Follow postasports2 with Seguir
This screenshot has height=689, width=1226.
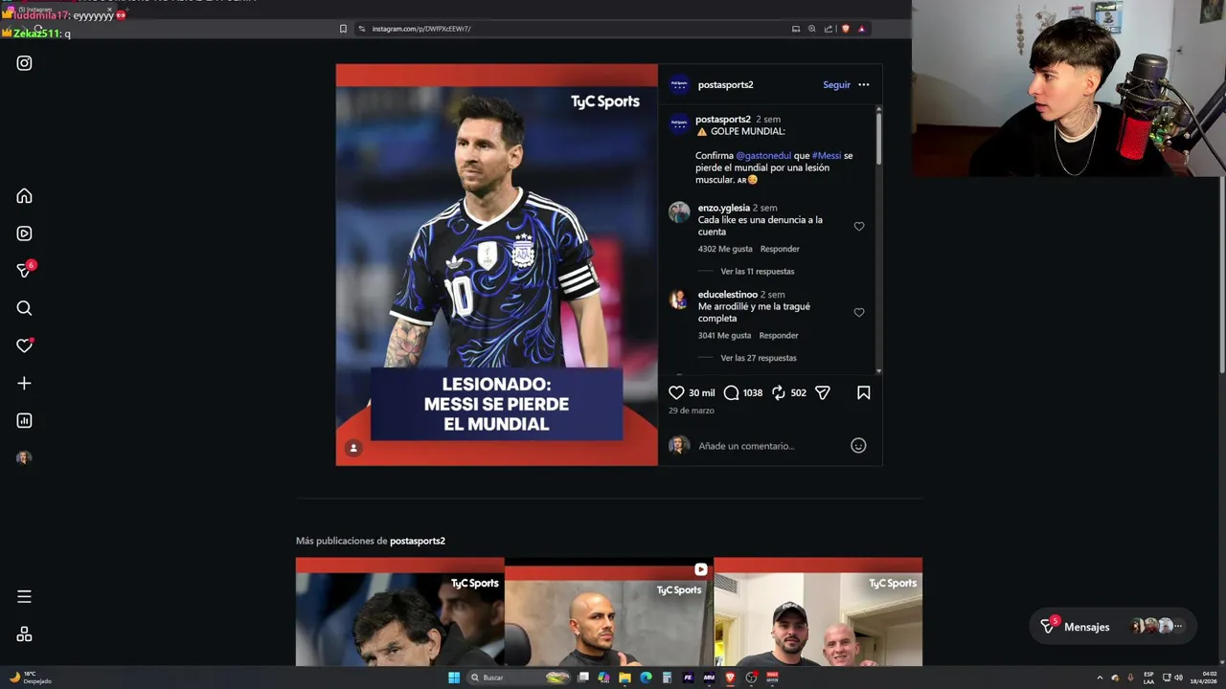(x=836, y=84)
